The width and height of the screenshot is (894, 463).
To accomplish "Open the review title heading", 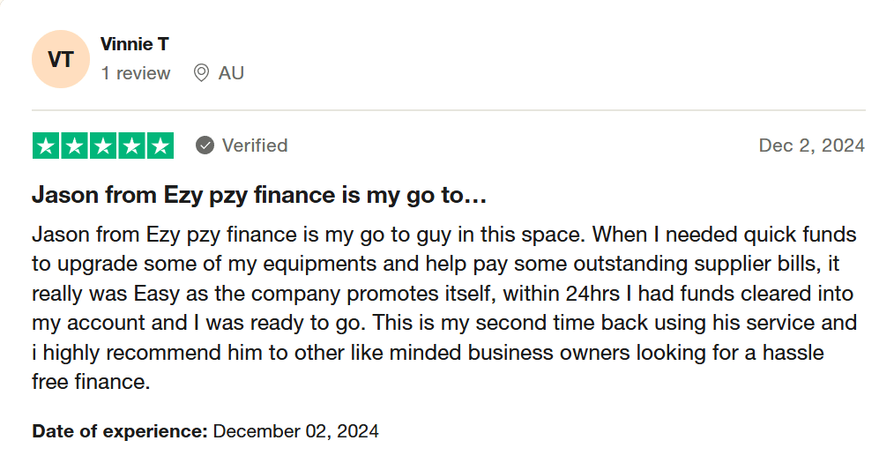I will pos(259,196).
